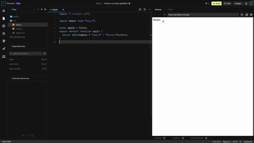
Task: Click the split editor layout icon
Action: tap(140, 10)
